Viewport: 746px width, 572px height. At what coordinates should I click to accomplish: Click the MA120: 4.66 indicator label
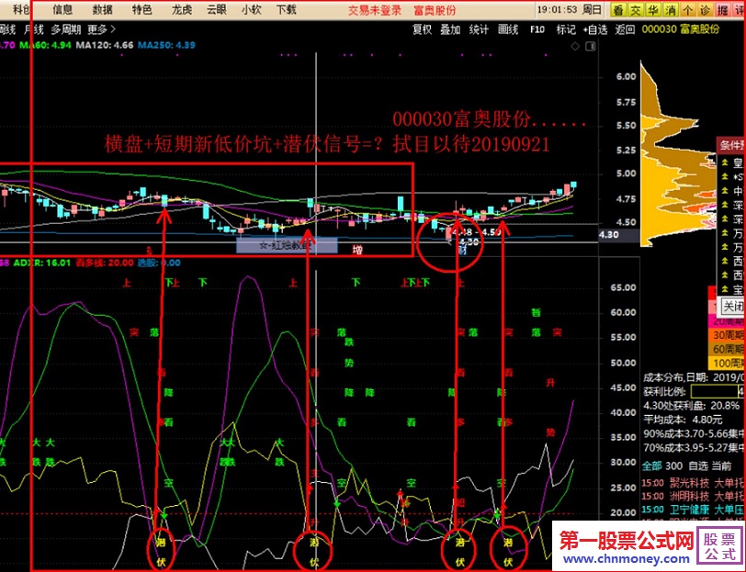click(105, 45)
